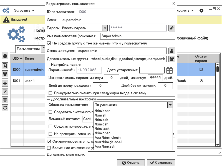Click the penguin icon in left sidebar

point(5,56)
